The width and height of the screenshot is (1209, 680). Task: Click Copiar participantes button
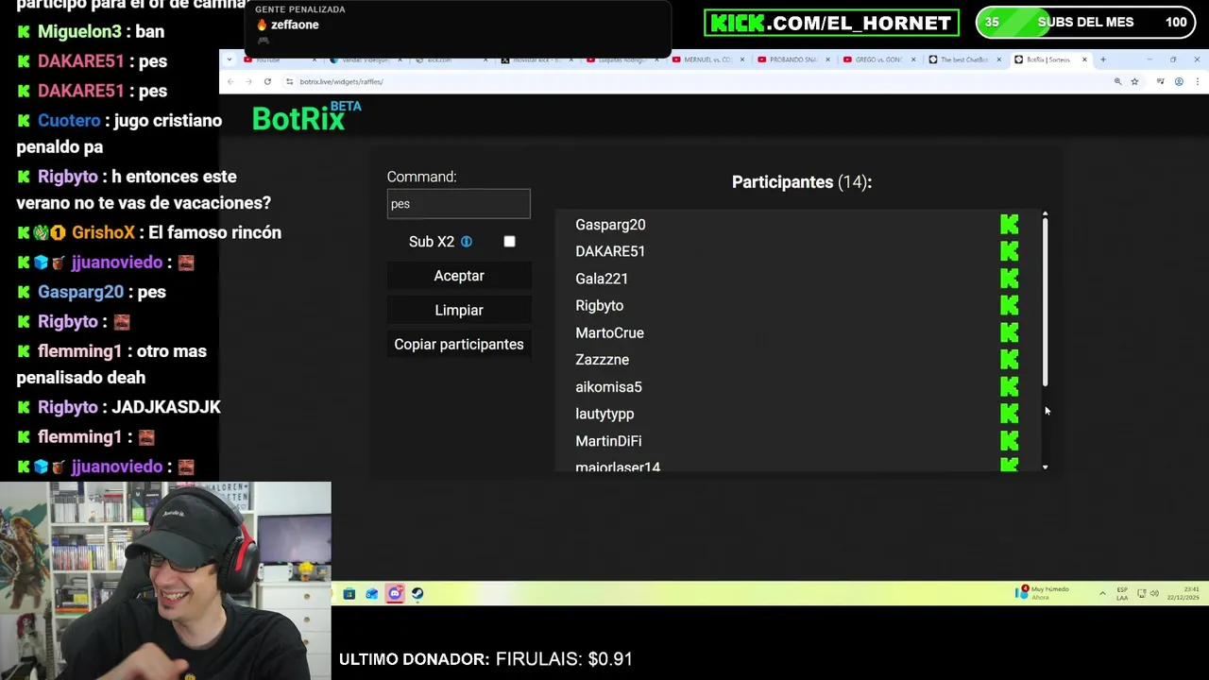[459, 344]
